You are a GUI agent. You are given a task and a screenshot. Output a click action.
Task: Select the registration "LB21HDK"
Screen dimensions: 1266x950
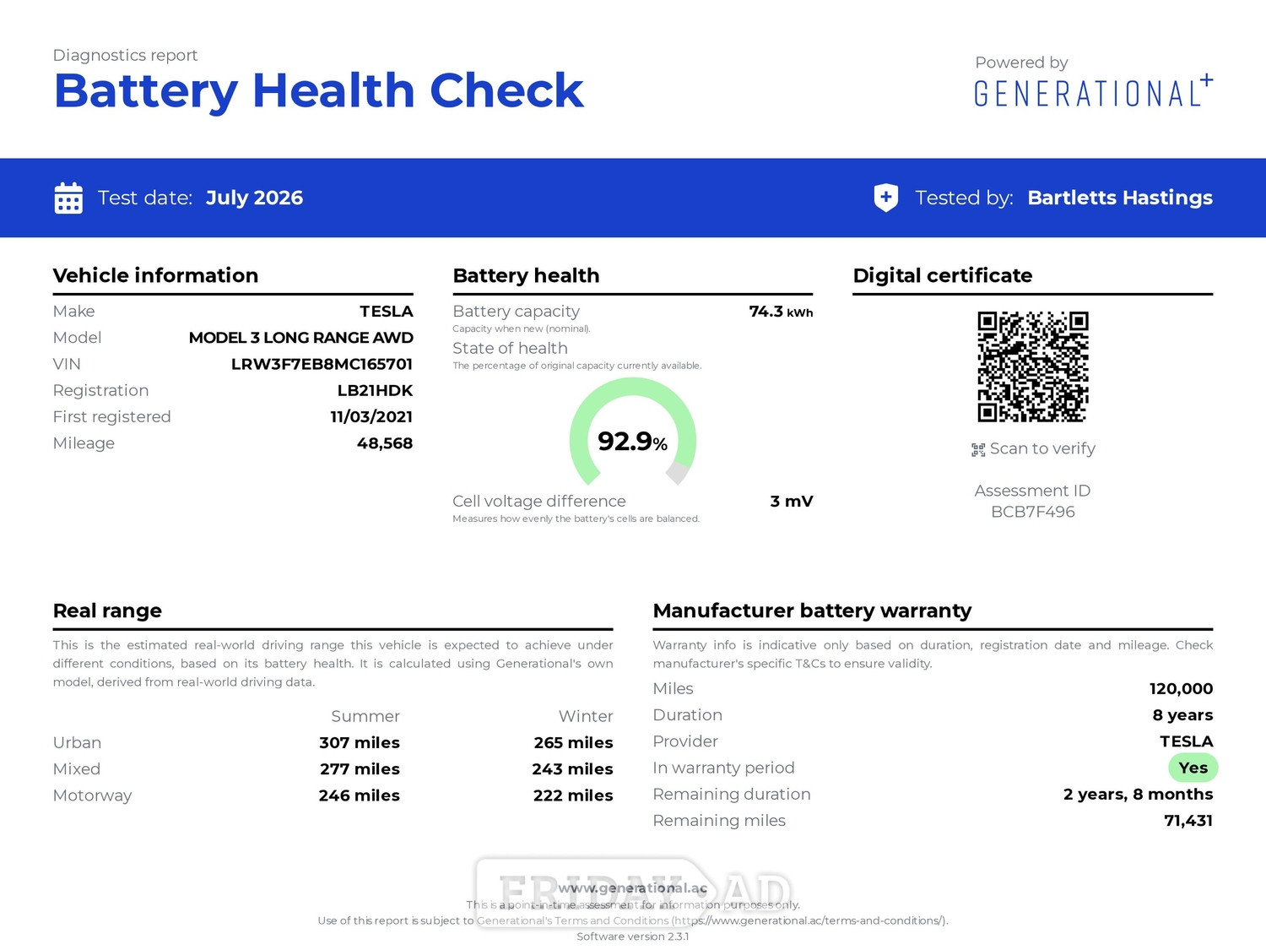coord(376,391)
